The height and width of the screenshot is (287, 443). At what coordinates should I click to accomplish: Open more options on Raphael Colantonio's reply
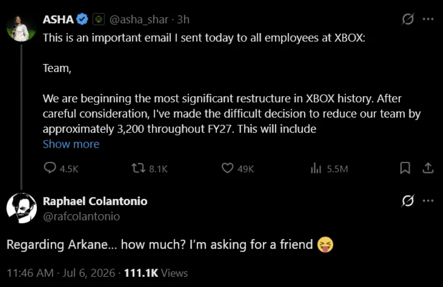(x=428, y=201)
